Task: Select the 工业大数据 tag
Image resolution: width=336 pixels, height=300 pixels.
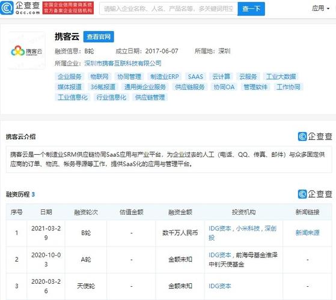Action: [x=281, y=77]
